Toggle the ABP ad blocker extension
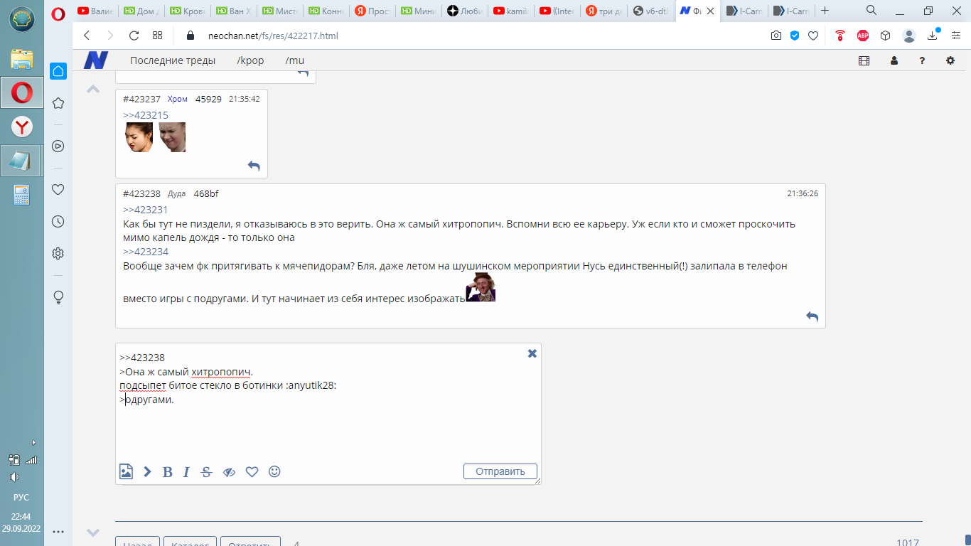971x546 pixels. coord(862,36)
